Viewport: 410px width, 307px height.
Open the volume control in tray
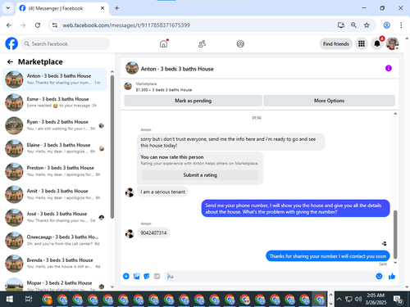point(358,299)
